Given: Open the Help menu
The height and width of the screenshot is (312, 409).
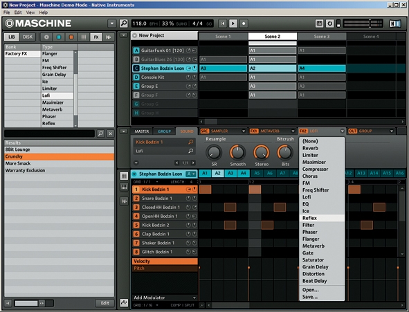Looking at the screenshot, I should coord(44,12).
